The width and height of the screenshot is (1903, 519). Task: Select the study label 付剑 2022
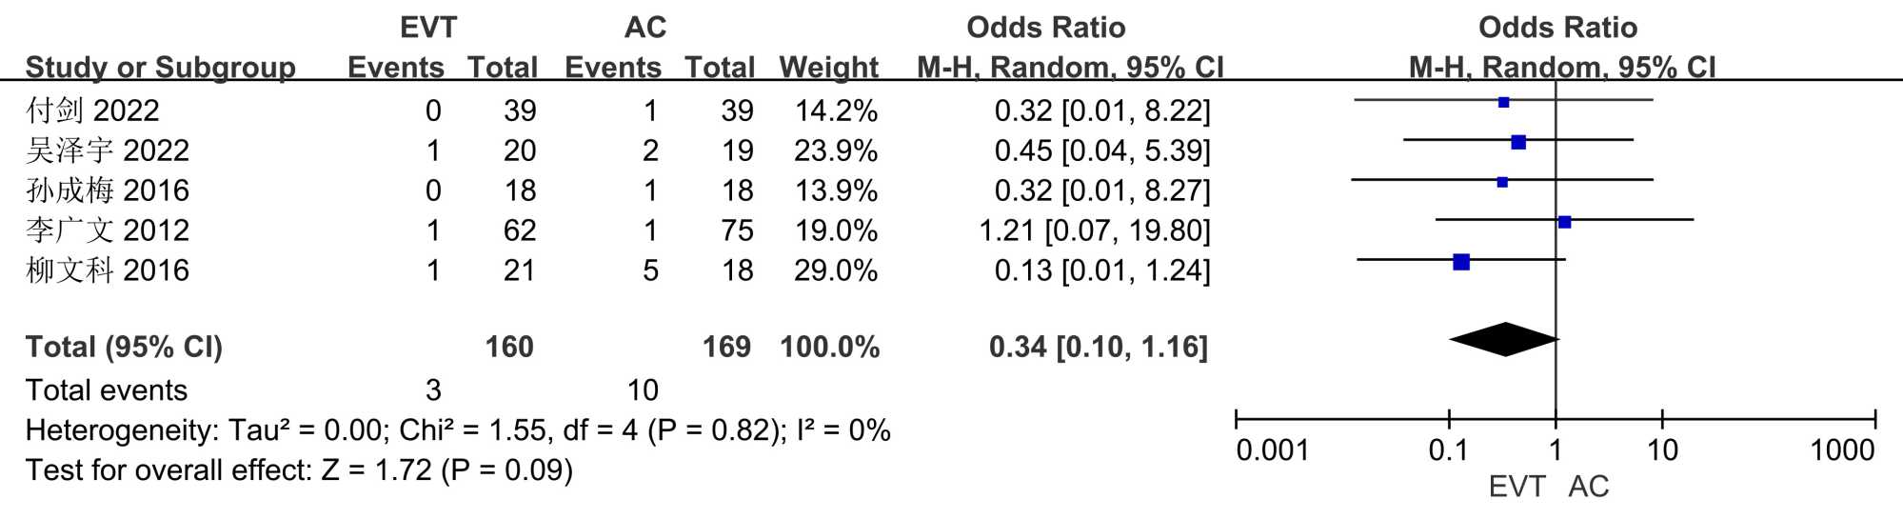(x=92, y=110)
